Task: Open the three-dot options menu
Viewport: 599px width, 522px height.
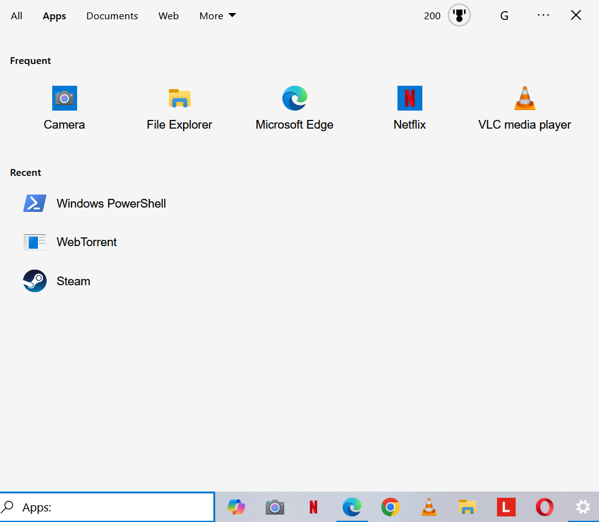Action: [x=543, y=16]
